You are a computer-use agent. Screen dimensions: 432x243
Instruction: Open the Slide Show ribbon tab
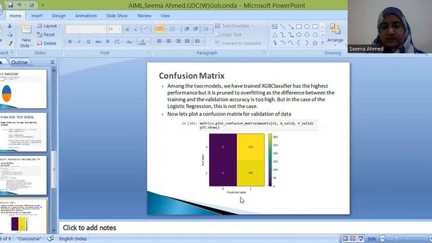point(117,16)
